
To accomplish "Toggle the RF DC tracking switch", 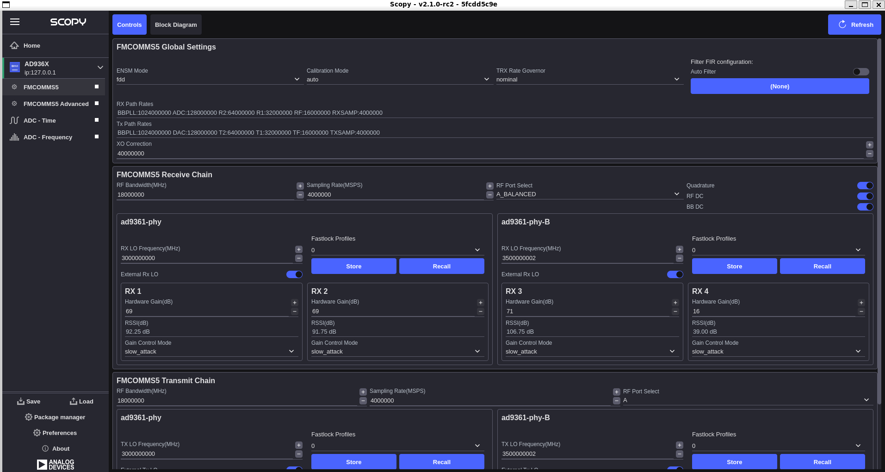I will (x=865, y=196).
